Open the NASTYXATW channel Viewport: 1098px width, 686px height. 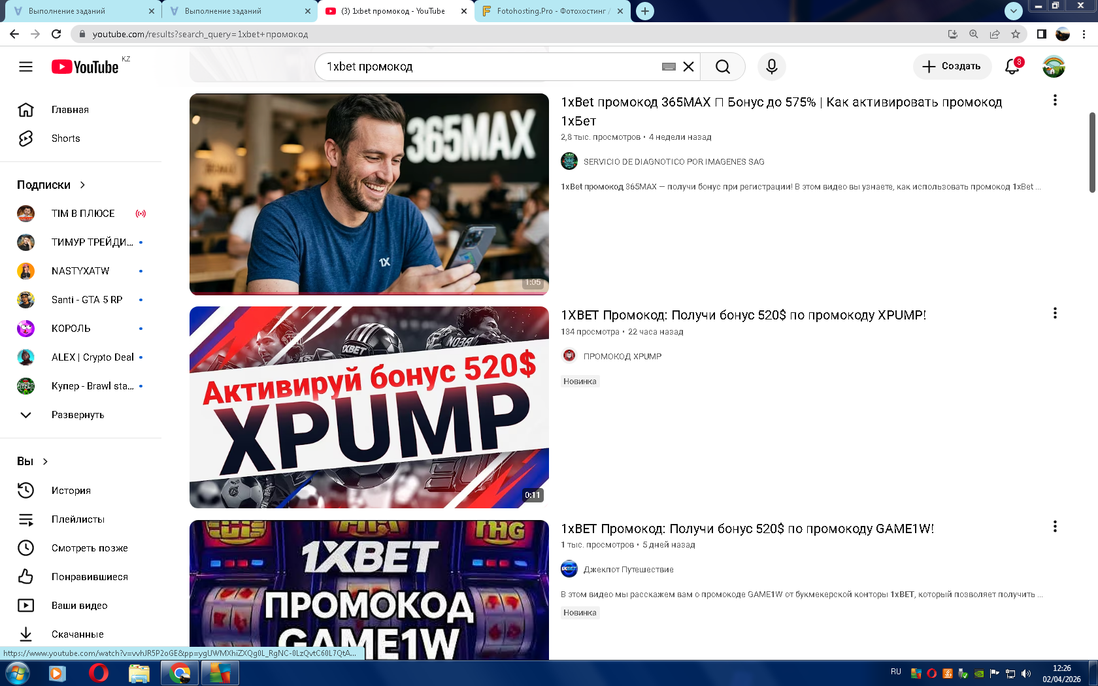point(81,271)
